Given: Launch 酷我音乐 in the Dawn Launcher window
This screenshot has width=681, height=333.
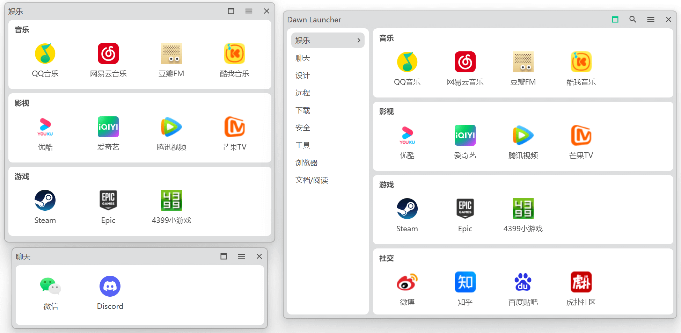Looking at the screenshot, I should (581, 69).
